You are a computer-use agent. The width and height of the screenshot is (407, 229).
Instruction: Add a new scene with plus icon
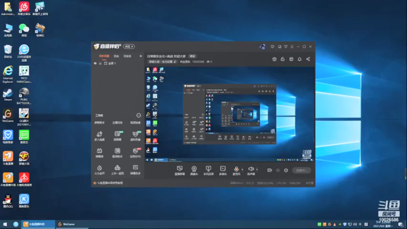click(x=140, y=56)
